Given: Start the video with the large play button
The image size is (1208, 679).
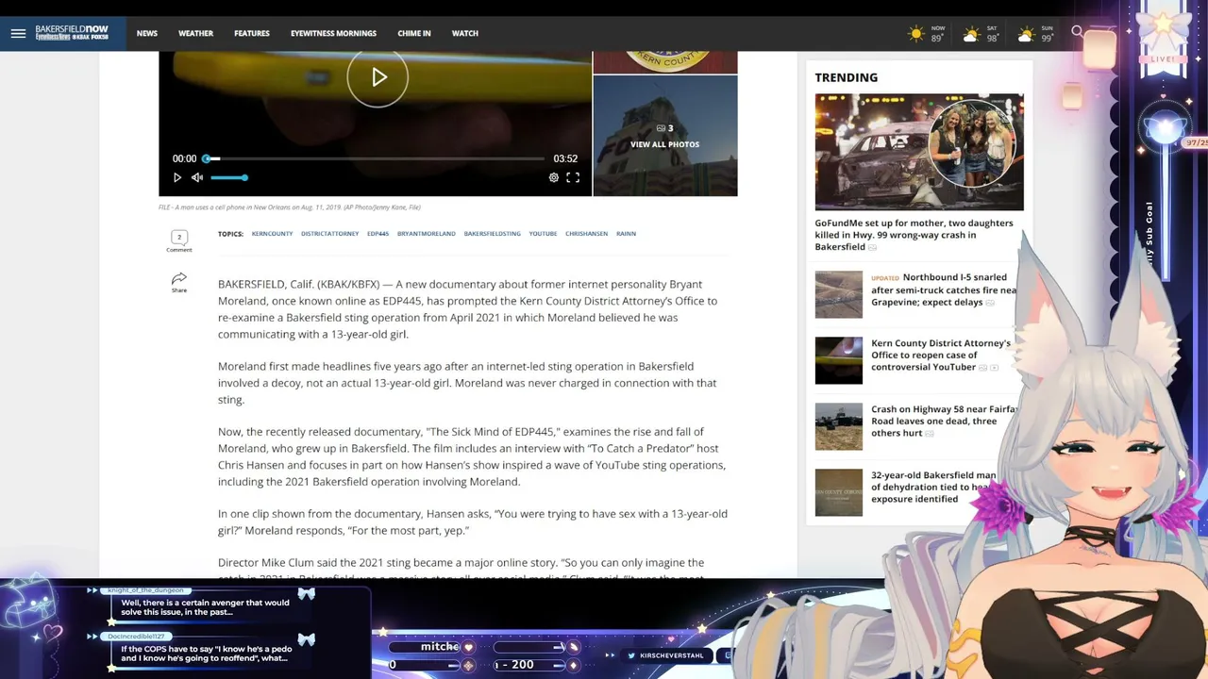Looking at the screenshot, I should pyautogui.click(x=377, y=77).
